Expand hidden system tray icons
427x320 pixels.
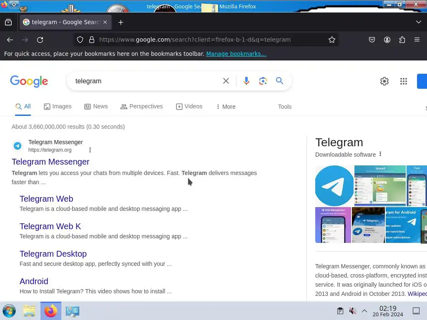pyautogui.click(x=364, y=311)
